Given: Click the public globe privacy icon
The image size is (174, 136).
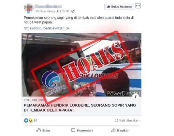Looking at the screenshot, I should pos(73,11).
